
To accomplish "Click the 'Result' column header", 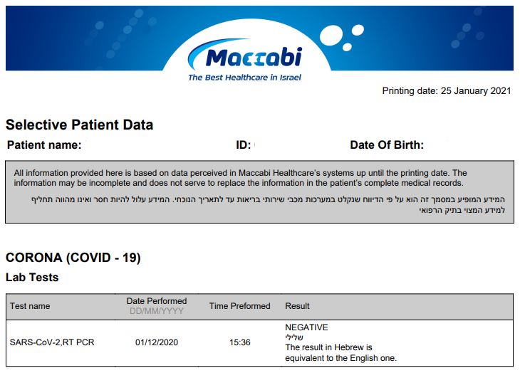I will [x=297, y=306].
